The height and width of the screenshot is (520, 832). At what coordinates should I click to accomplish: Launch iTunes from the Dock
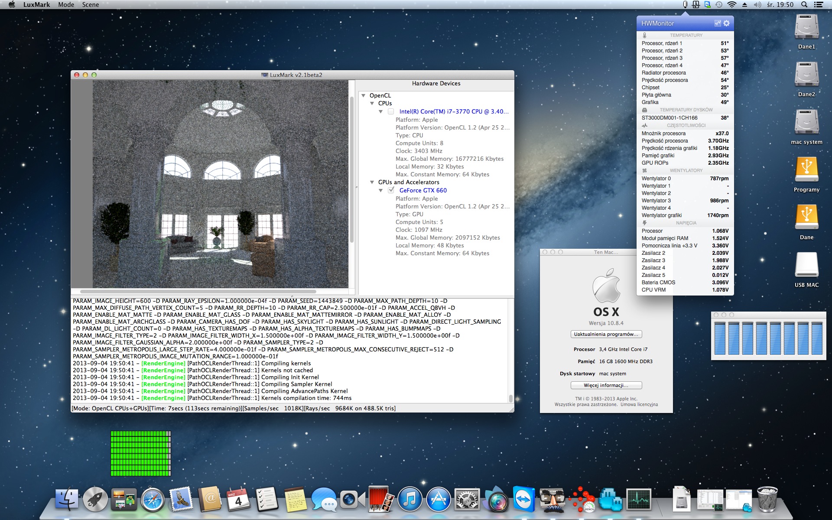point(409,499)
